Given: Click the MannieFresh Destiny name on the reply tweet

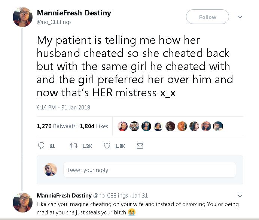Looking at the screenshot, I should [x=64, y=196].
